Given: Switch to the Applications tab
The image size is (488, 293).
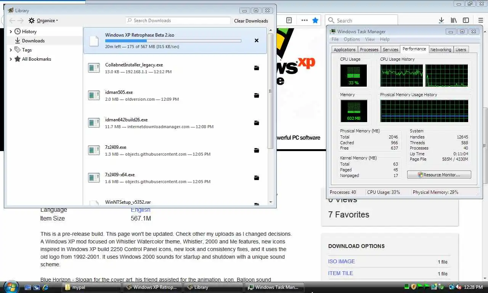Looking at the screenshot, I should tap(344, 50).
